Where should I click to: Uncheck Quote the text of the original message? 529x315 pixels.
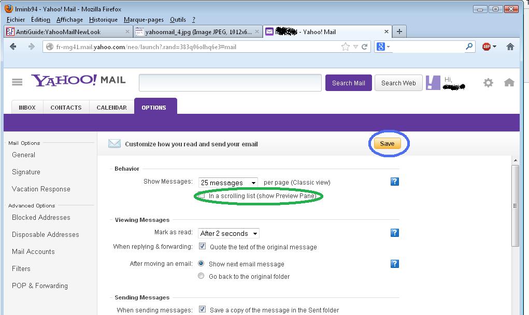pyautogui.click(x=202, y=246)
